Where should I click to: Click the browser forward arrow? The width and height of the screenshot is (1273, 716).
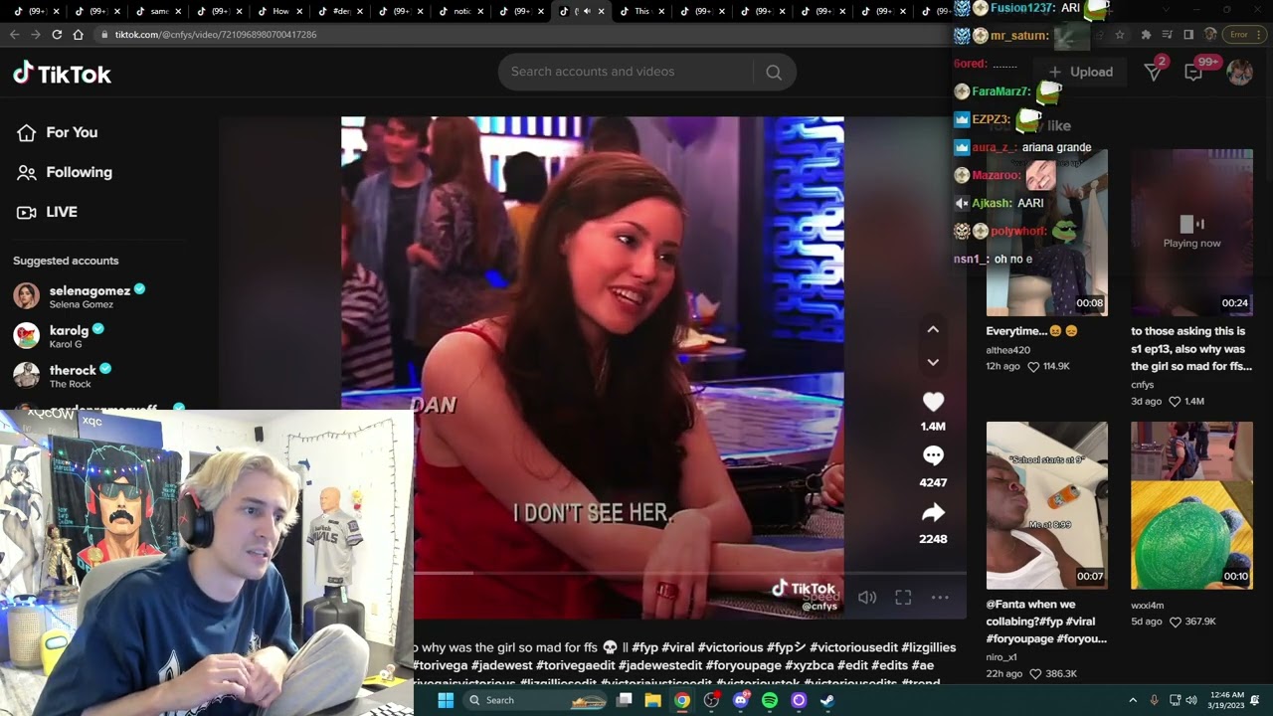[x=36, y=34]
